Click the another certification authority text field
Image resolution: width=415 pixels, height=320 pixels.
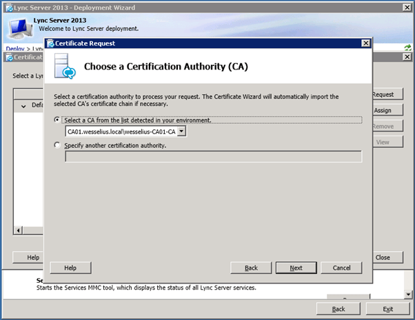213,156
